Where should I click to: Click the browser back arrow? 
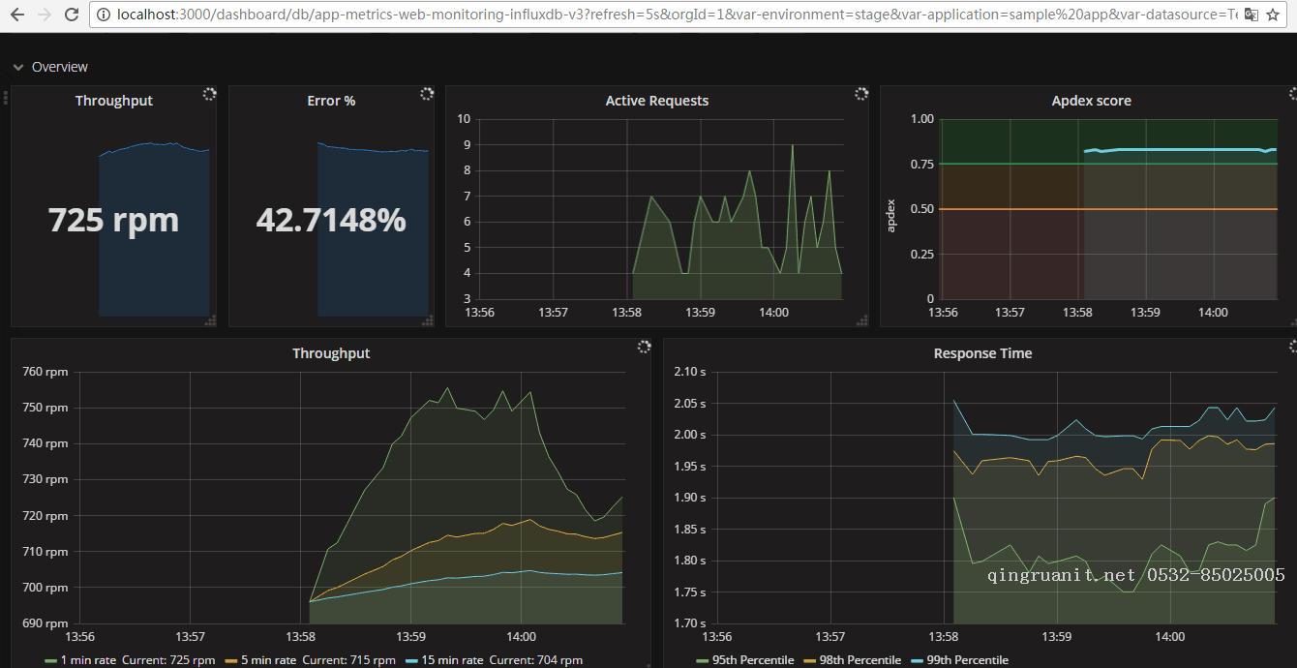(16, 15)
